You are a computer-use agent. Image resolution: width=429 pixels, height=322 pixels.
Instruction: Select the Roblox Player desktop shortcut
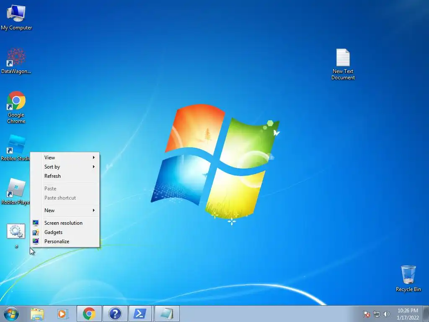tap(16, 192)
